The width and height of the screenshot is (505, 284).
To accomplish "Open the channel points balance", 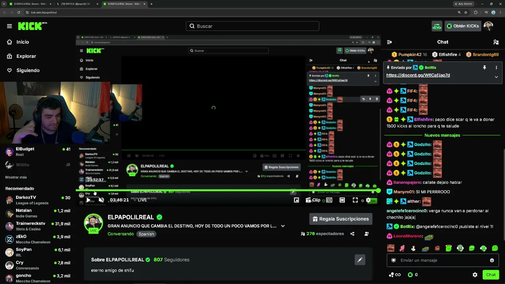I will click(x=395, y=275).
